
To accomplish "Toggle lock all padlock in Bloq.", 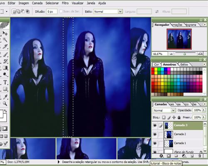I will 179,117.
